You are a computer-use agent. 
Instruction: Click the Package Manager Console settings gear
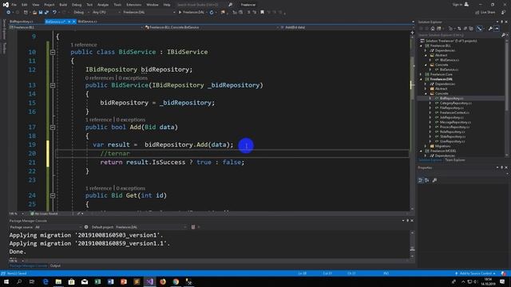86,227
